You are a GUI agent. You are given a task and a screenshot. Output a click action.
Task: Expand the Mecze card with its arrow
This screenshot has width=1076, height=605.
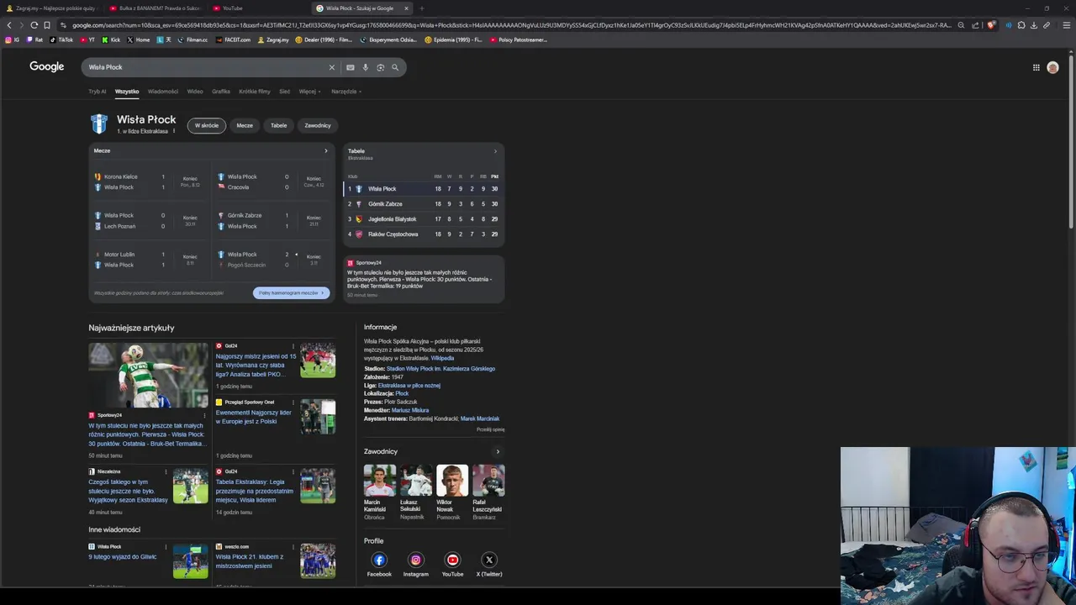tap(326, 151)
